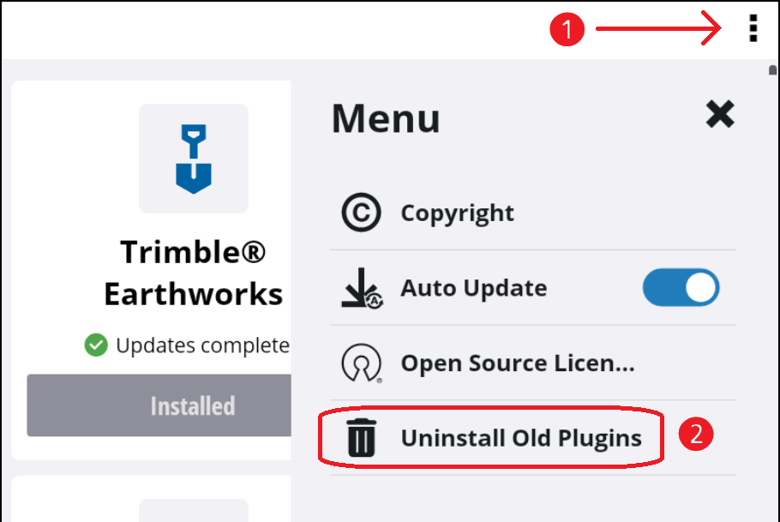This screenshot has width=780, height=522.
Task: Click the Trimble Earthworks shovel app icon
Action: (194, 159)
